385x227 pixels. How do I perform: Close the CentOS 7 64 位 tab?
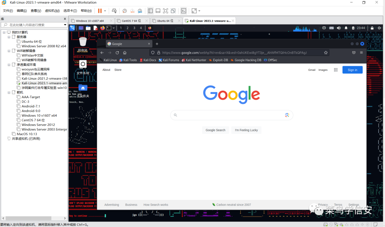[x=147, y=21]
